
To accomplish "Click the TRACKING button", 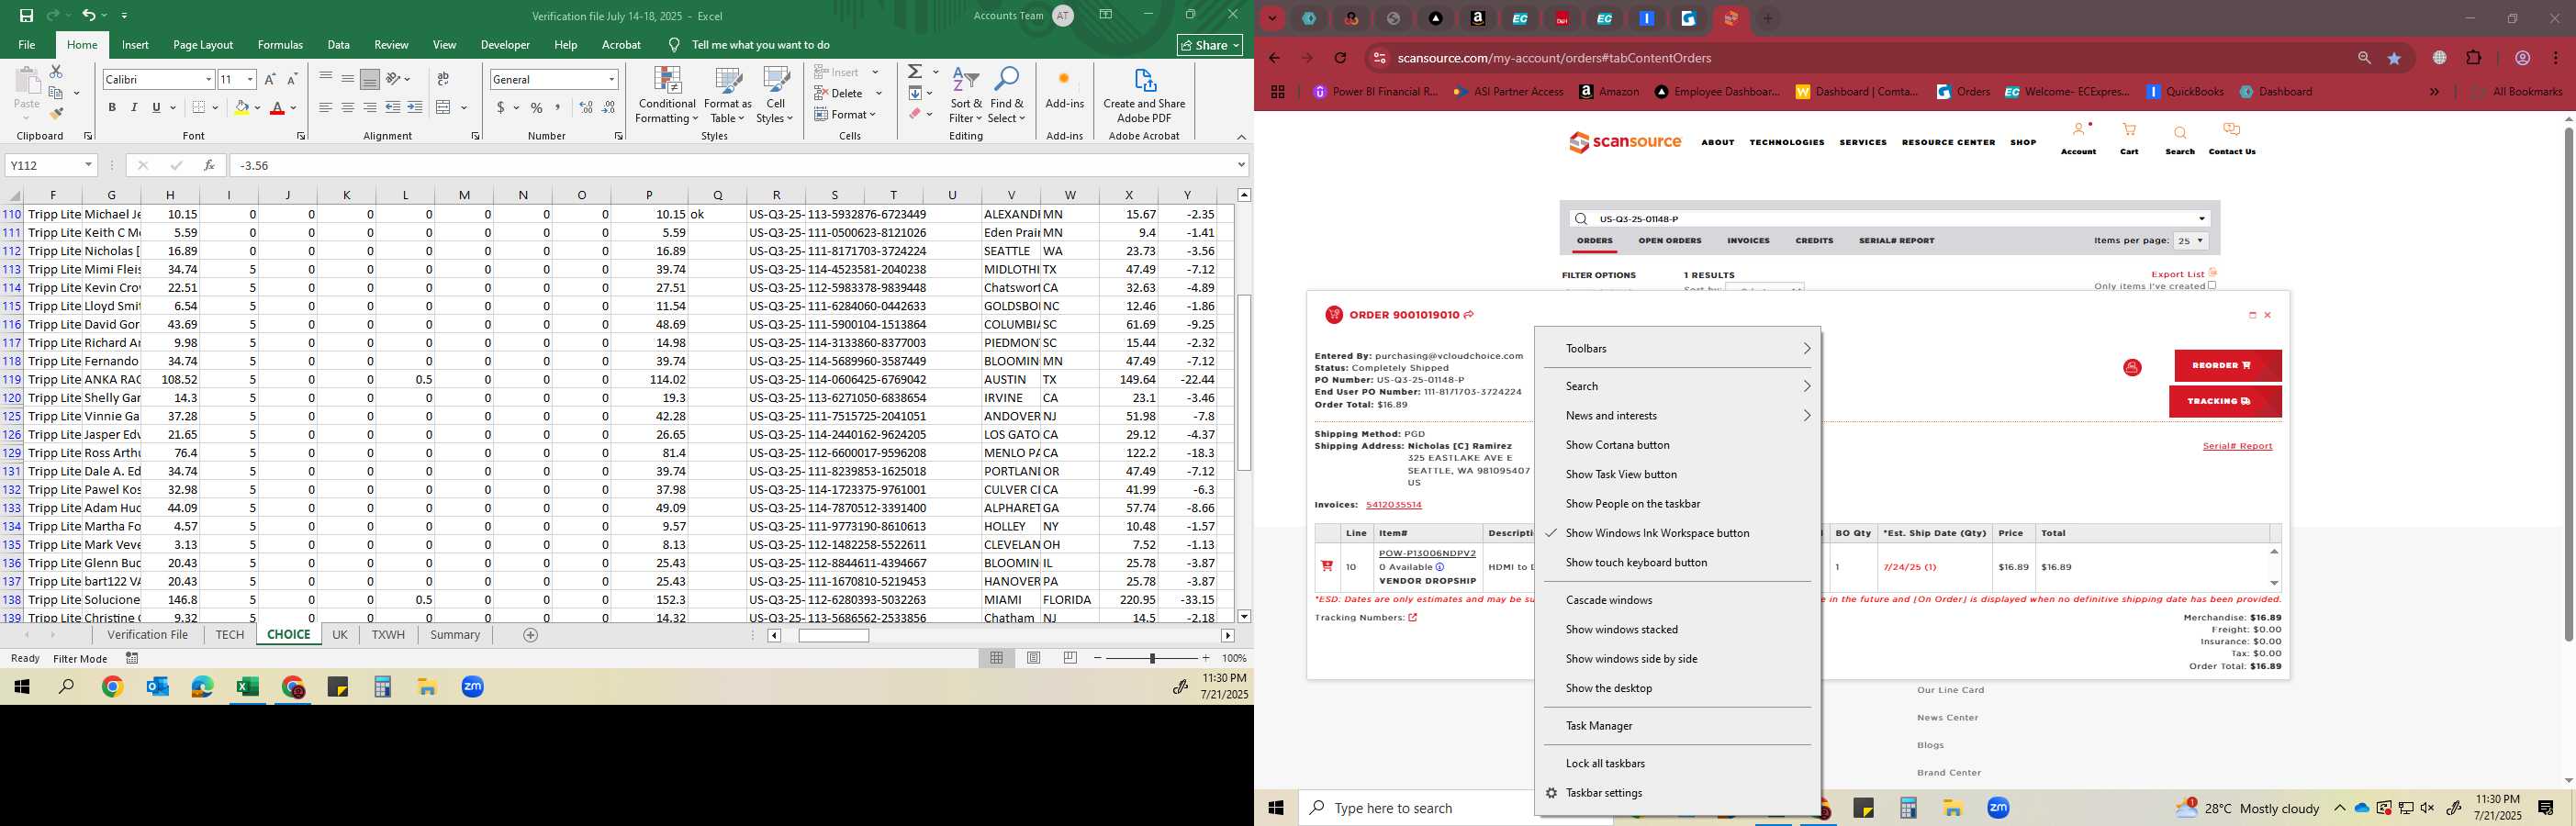I will 2225,402.
